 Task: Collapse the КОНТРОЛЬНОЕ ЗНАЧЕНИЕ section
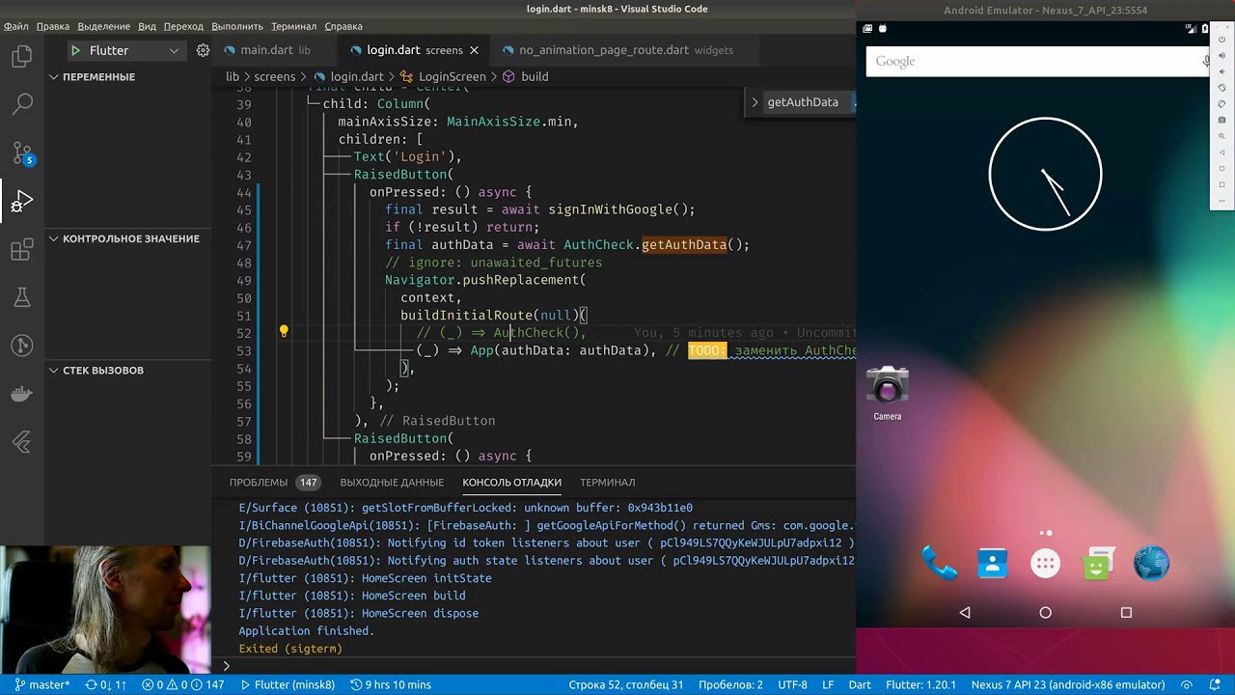125,238
